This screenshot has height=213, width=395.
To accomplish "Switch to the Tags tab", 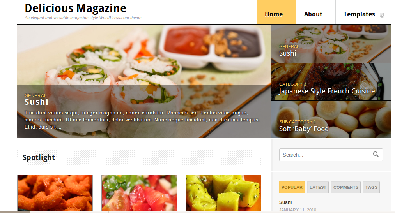I will [371, 187].
